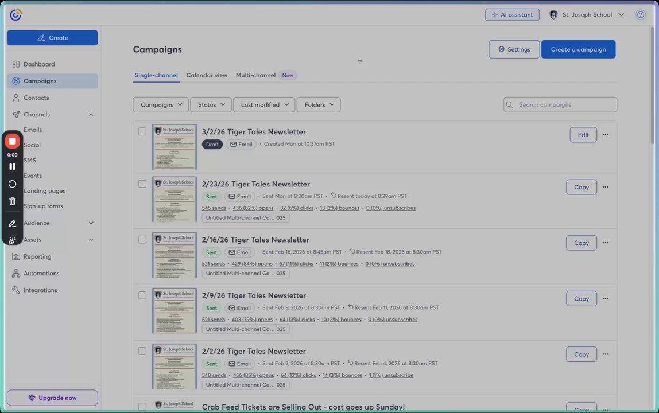659x413 pixels.
Task: Copy the 2/23/26 Tiger Tales Newsletter
Action: pyautogui.click(x=582, y=187)
